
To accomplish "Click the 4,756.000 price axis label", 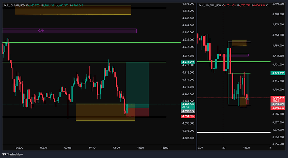I will pos(188,4).
